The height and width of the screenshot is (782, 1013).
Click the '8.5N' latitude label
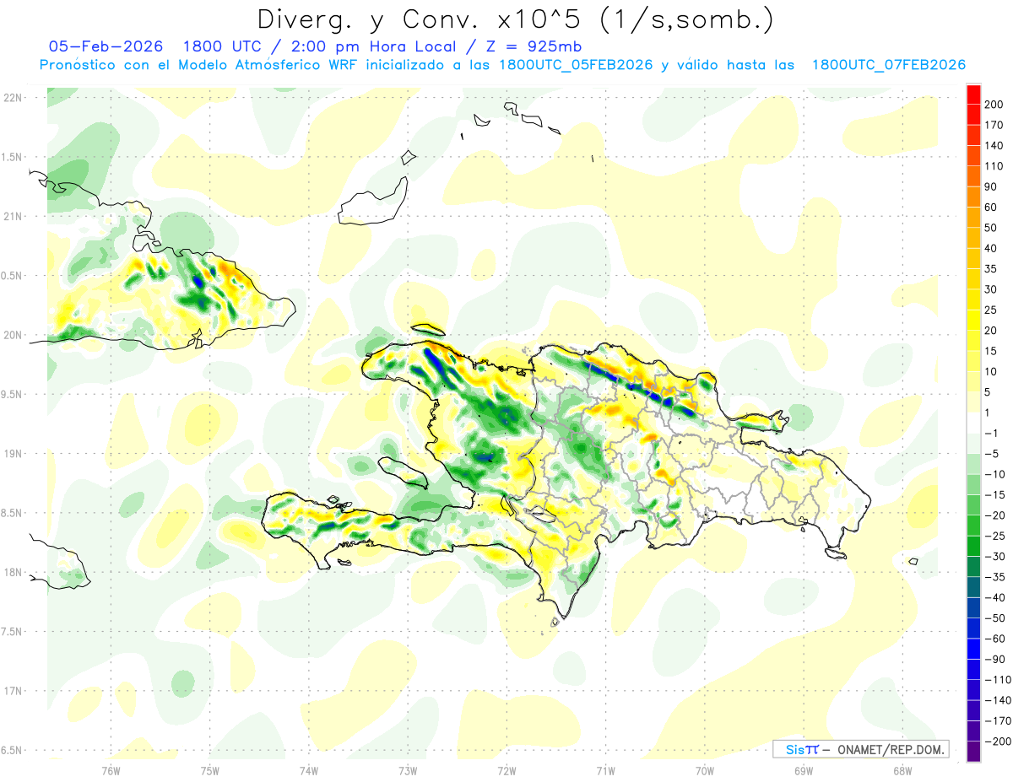pos(13,513)
